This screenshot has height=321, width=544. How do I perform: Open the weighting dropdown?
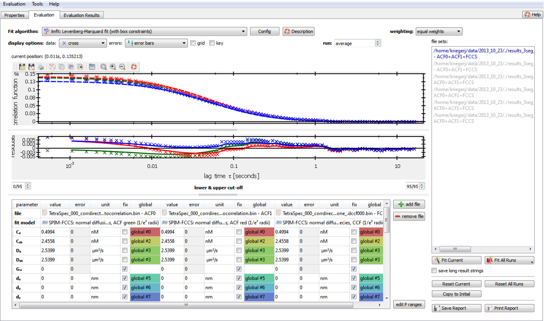click(439, 31)
